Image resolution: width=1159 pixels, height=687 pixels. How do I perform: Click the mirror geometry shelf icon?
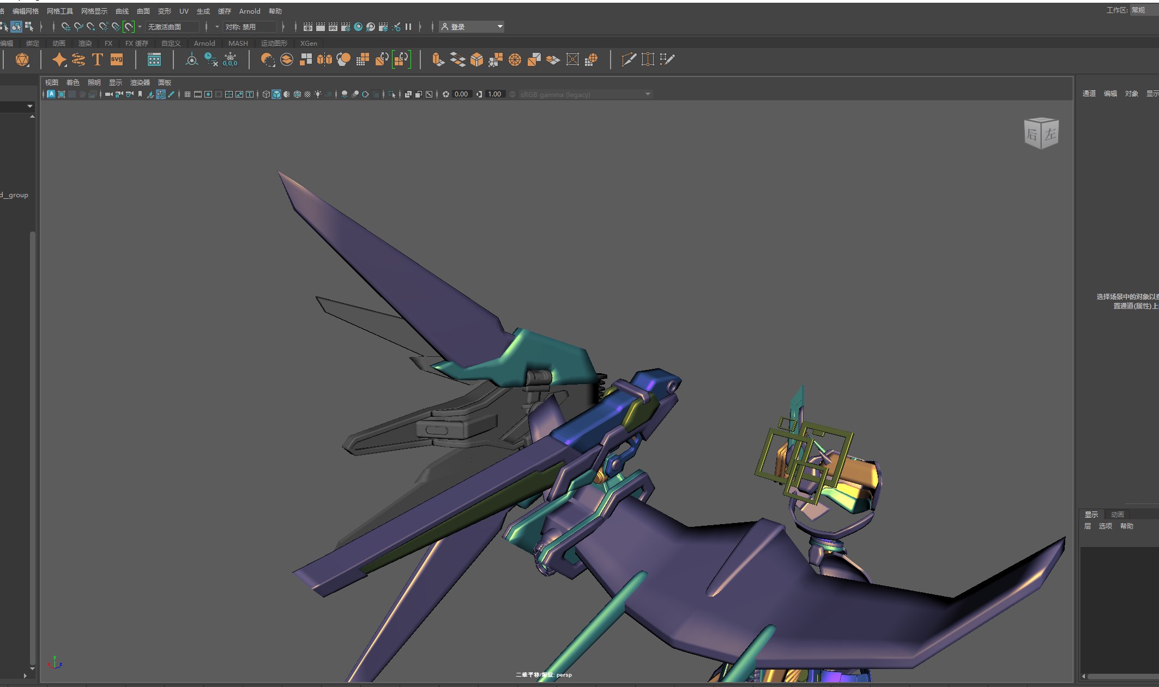[x=324, y=60]
